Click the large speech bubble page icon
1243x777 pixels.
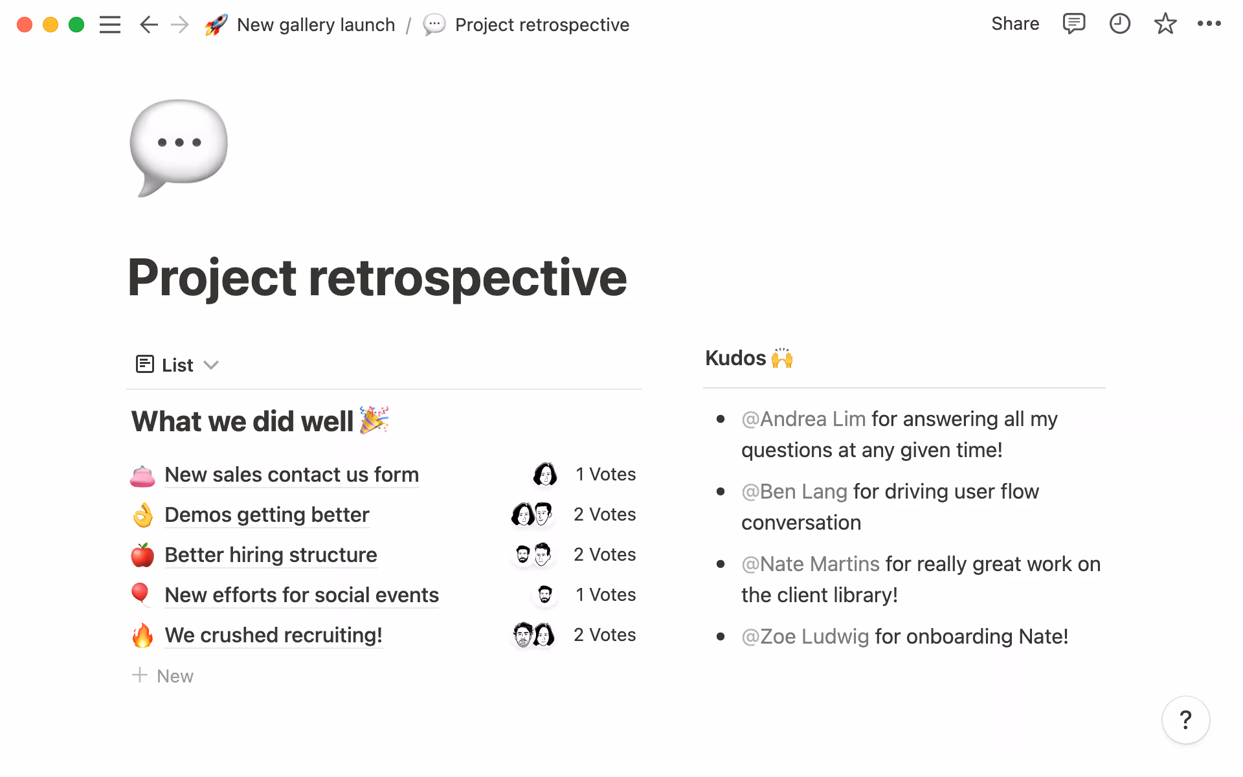pos(178,147)
